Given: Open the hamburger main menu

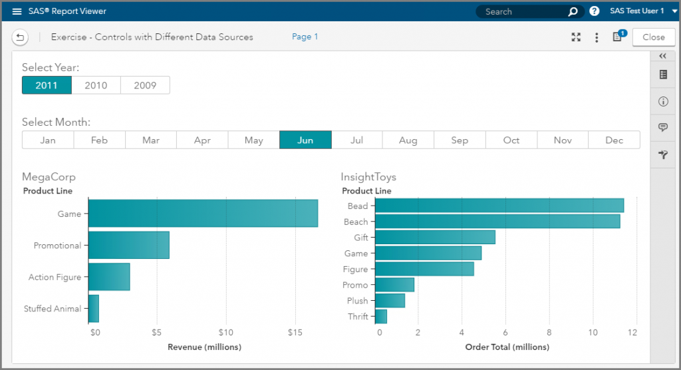Looking at the screenshot, I should [17, 11].
